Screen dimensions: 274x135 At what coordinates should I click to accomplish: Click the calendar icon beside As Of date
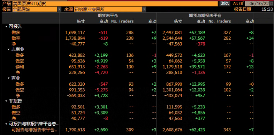[x=271, y=3]
